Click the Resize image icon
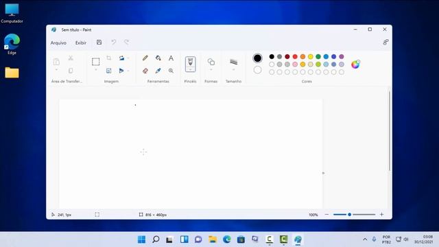The image size is (439, 247). click(109, 71)
